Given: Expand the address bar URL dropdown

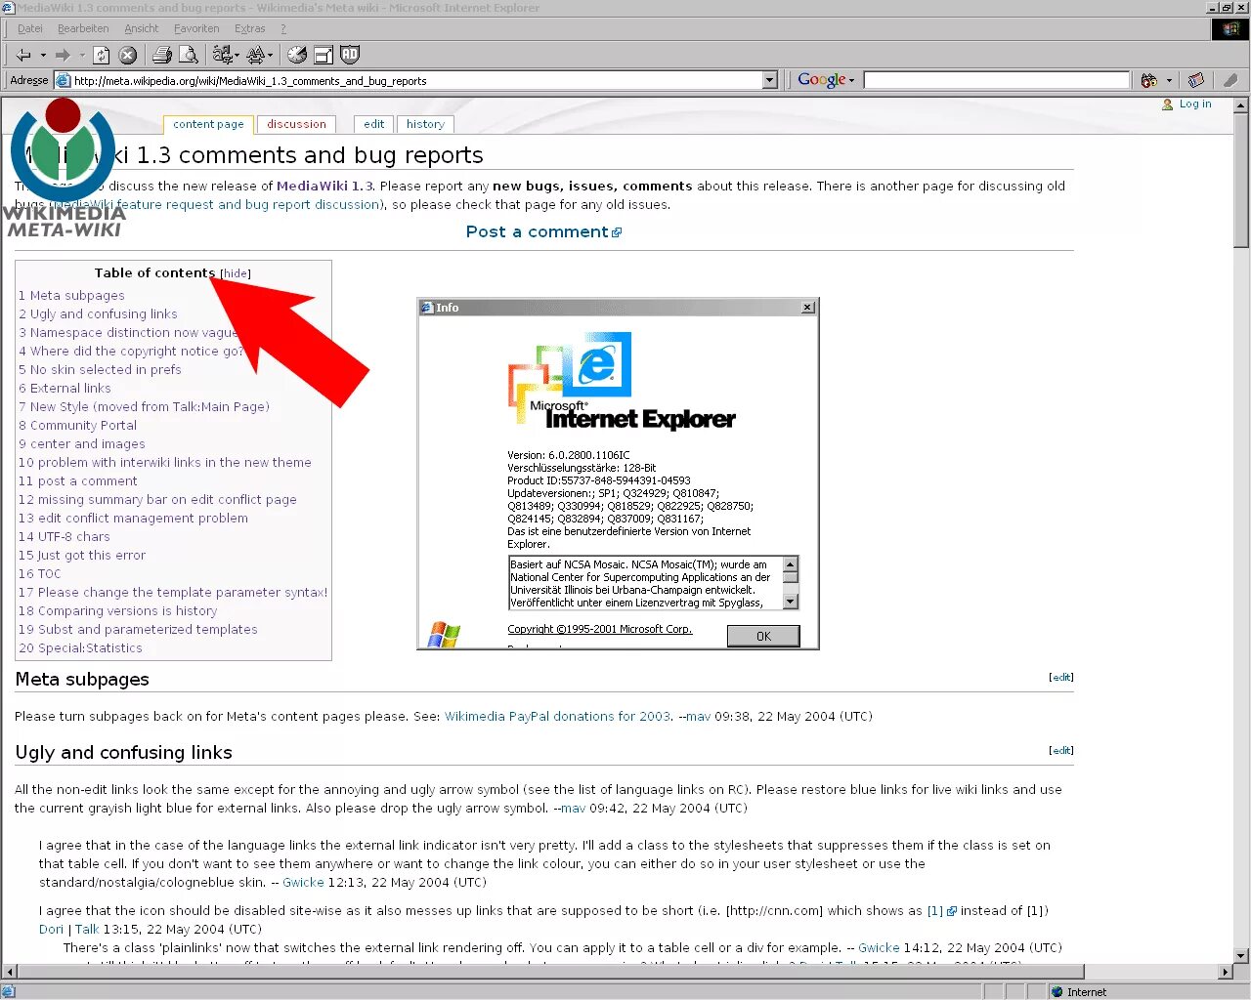Looking at the screenshot, I should click(x=769, y=80).
